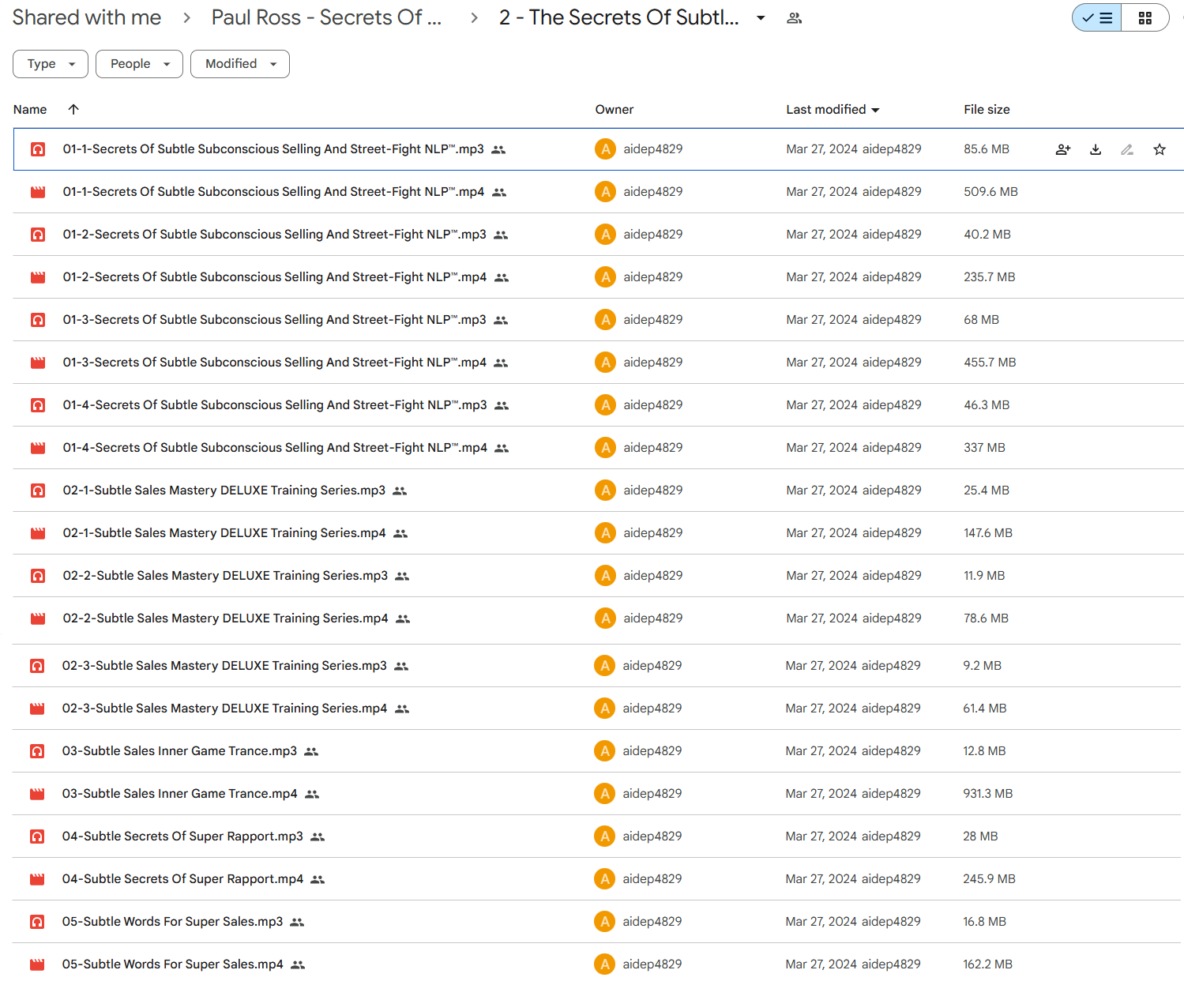Download the 01-1 mp3 file
1184x985 pixels.
pyautogui.click(x=1096, y=149)
